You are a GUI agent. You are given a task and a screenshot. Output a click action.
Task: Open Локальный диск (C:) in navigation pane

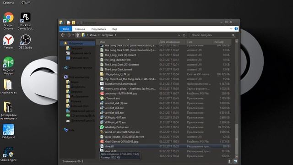click(x=83, y=111)
